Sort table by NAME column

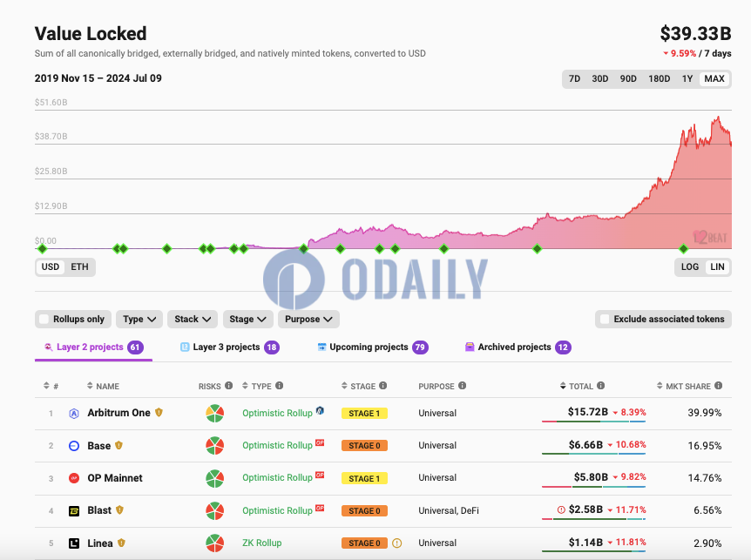point(103,386)
